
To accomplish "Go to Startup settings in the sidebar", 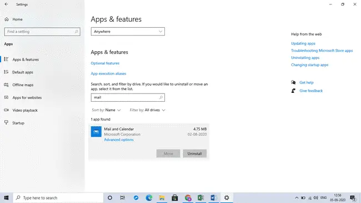I will [x=18, y=123].
